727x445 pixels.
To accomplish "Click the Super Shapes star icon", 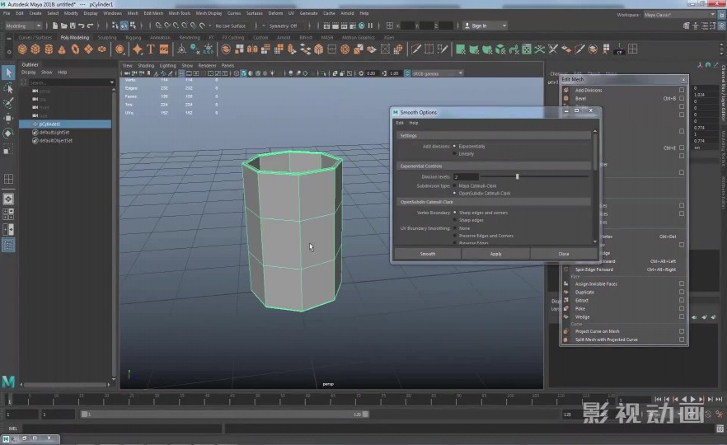I will coord(137,49).
